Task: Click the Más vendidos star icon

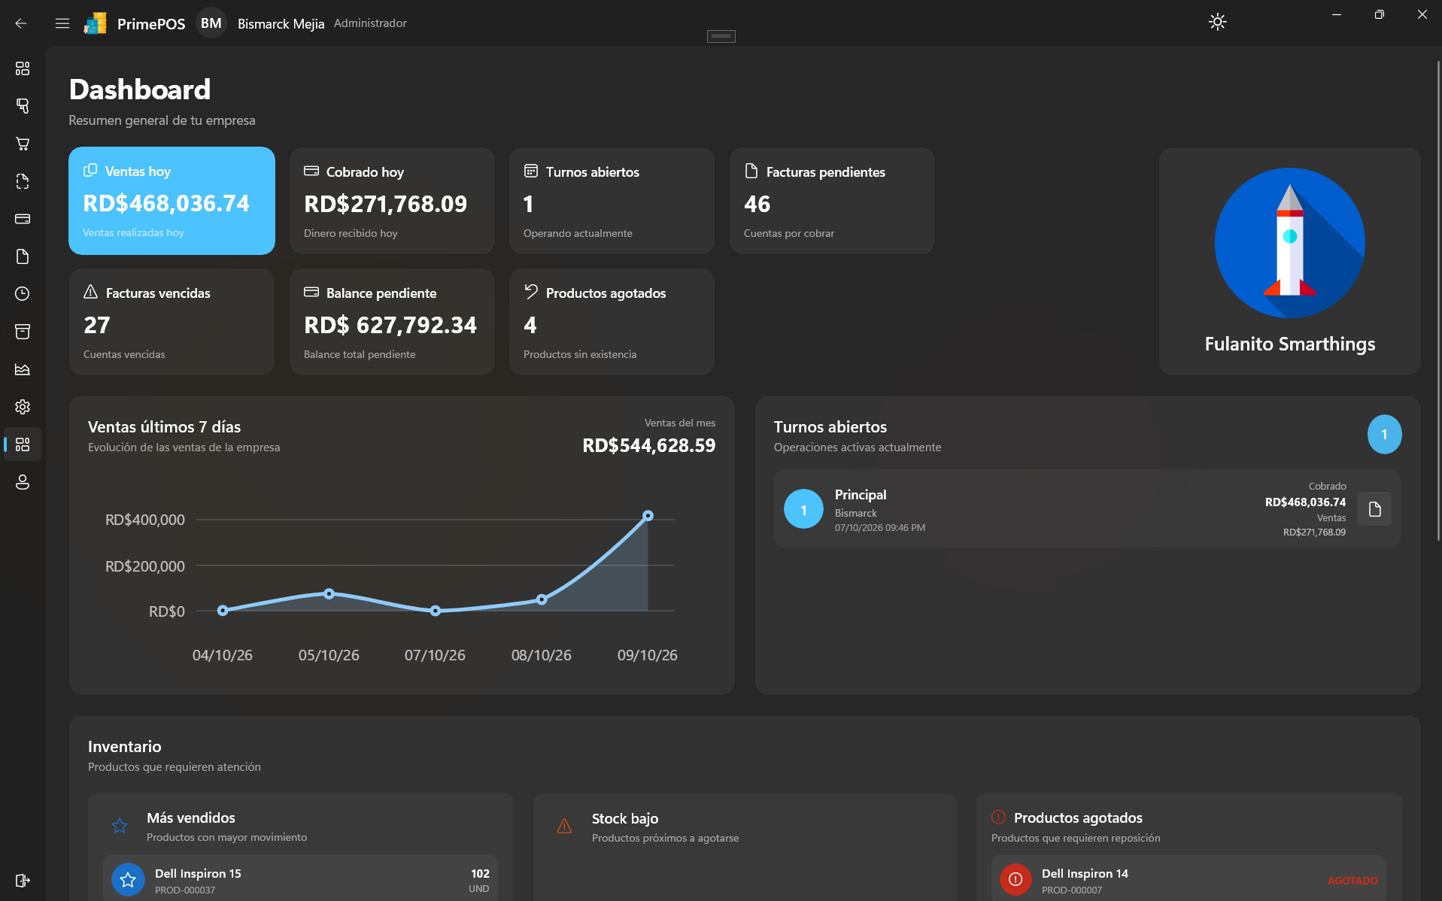Action: click(120, 826)
